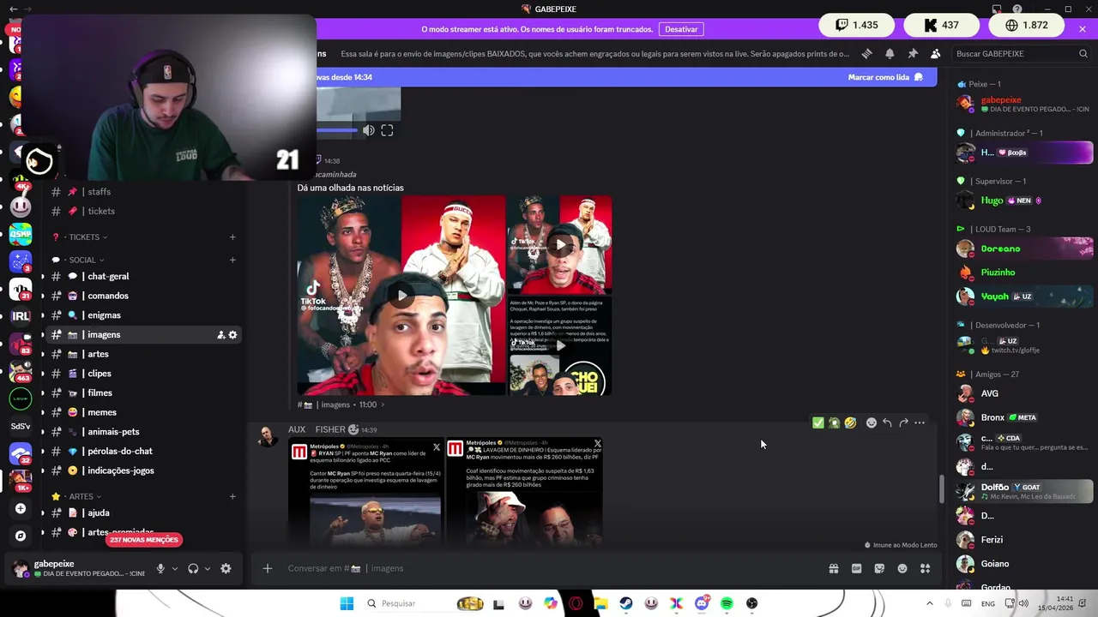Toggle member list icon in header

(935, 53)
